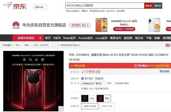Click the 高价回收 recycle service icon

coord(83,78)
